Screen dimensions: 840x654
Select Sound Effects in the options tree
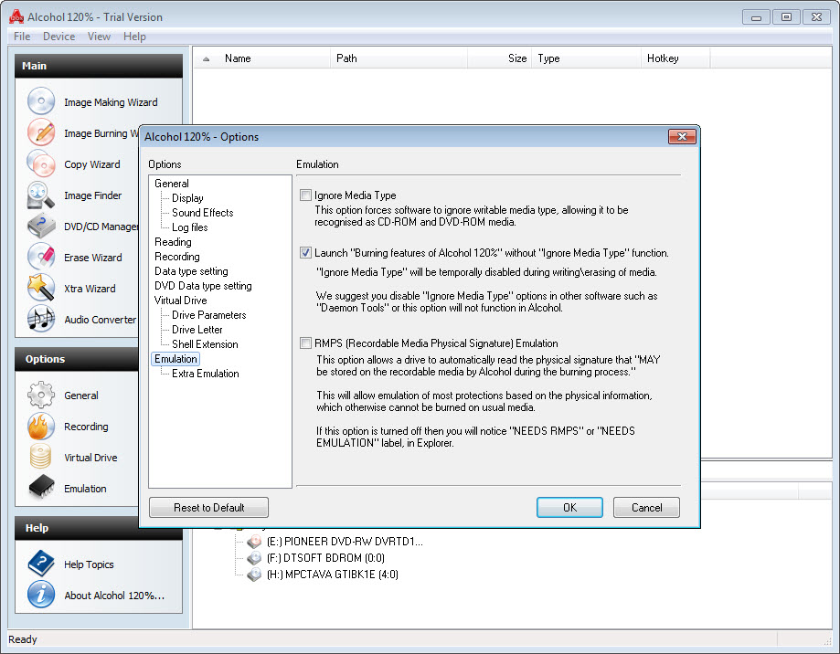point(203,213)
